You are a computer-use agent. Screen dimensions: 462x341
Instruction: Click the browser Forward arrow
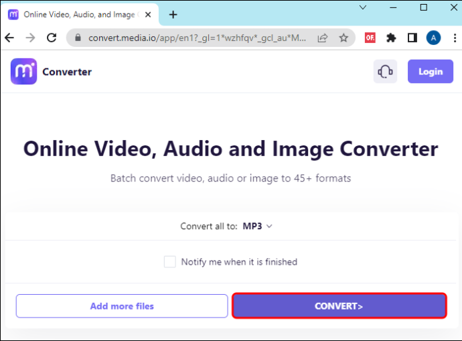(x=30, y=38)
